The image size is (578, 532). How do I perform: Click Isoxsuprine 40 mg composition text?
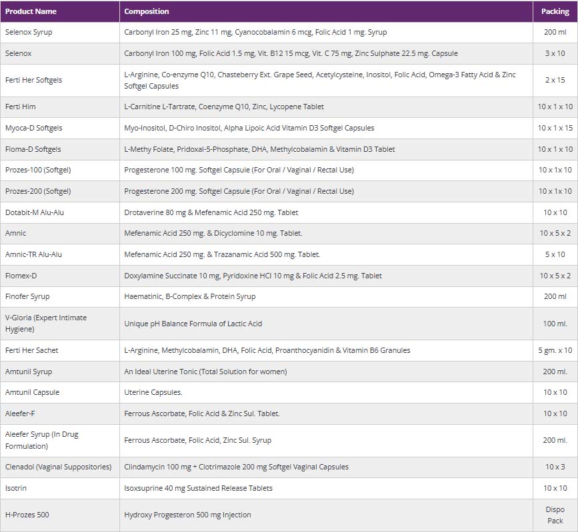click(x=198, y=488)
